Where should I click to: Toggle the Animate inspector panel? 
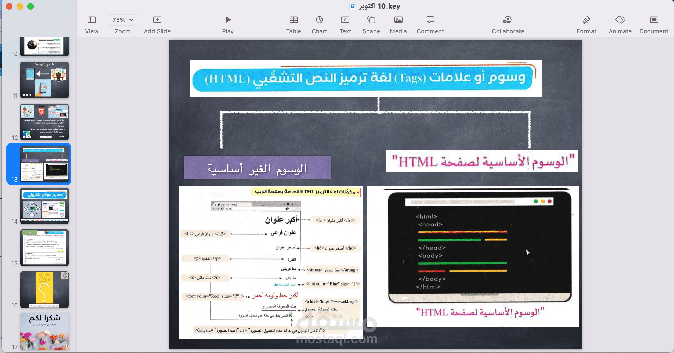(620, 20)
